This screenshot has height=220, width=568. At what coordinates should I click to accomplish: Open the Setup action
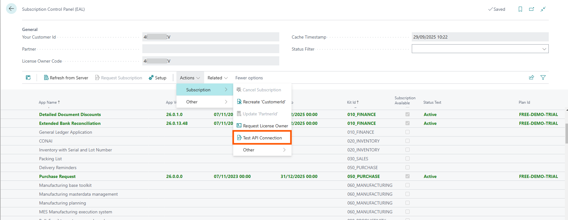tap(157, 78)
